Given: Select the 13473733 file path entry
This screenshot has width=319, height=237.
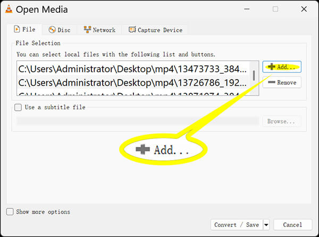Looking at the screenshot, I should [132, 69].
